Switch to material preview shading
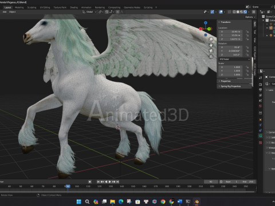Image resolution: width=275 pixels, height=206 pixels. coord(242,12)
